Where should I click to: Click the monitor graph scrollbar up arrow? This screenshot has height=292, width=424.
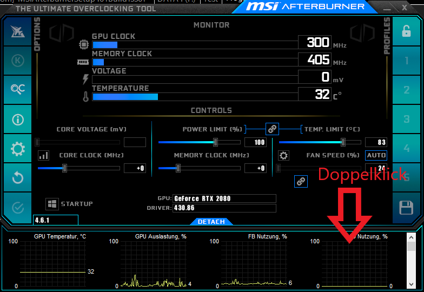[x=411, y=238]
